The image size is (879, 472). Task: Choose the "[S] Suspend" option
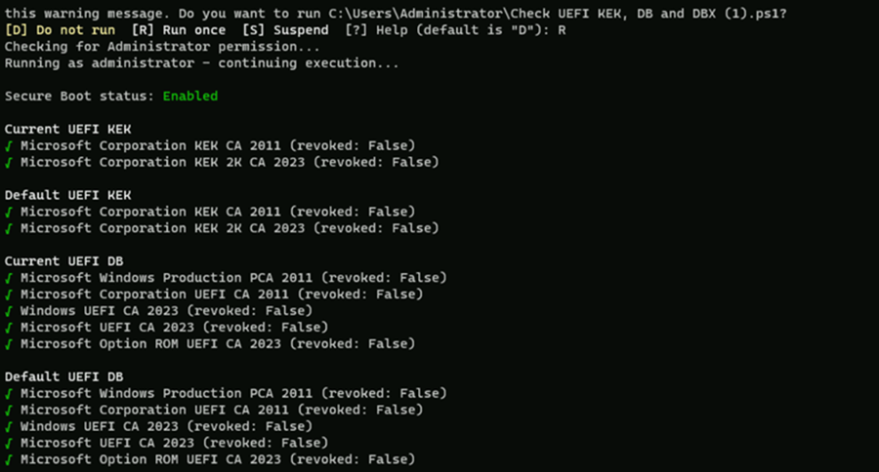click(285, 30)
